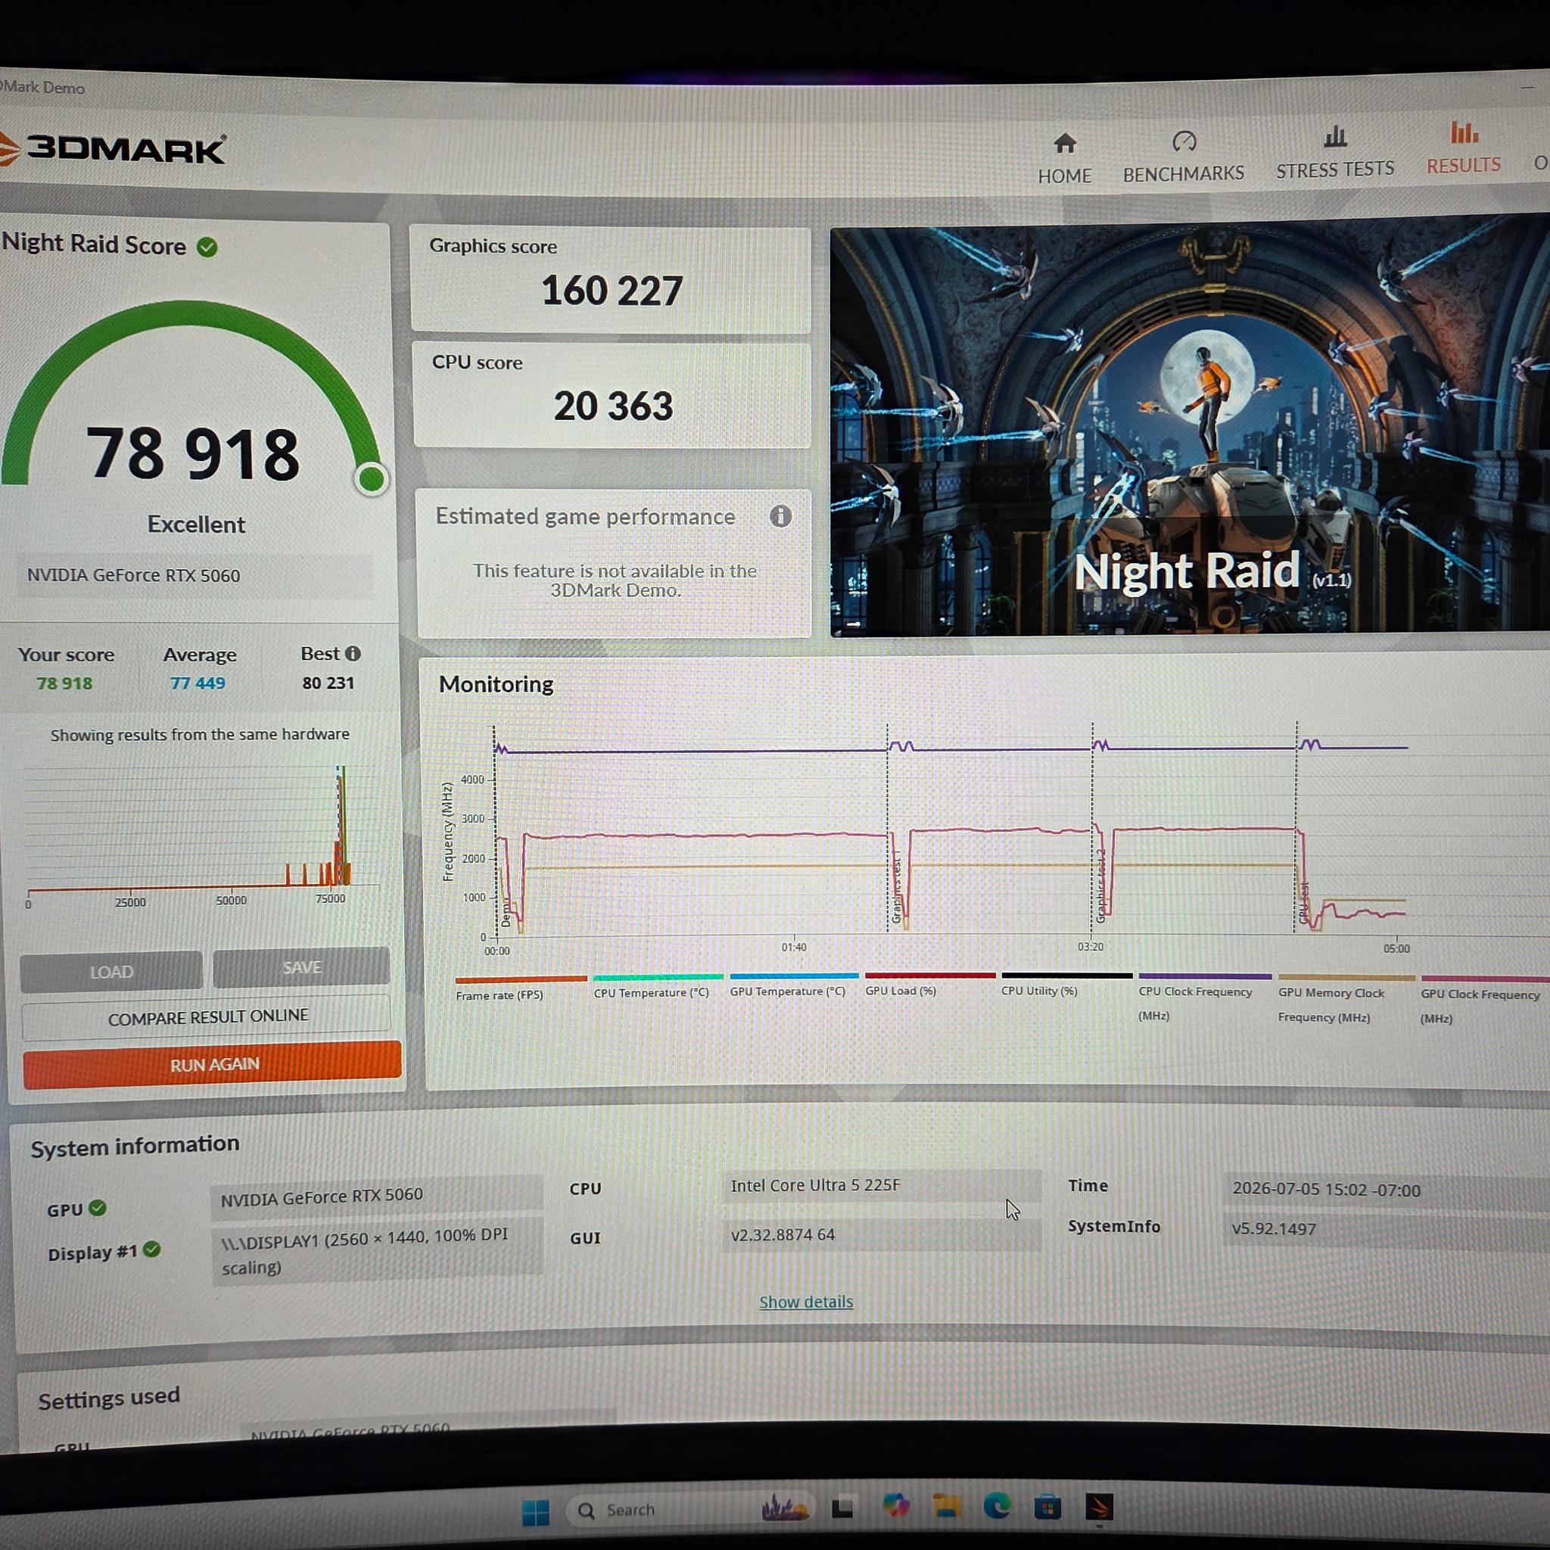
Task: Click the CPU Clock Frequency color swatch
Action: (x=1205, y=977)
